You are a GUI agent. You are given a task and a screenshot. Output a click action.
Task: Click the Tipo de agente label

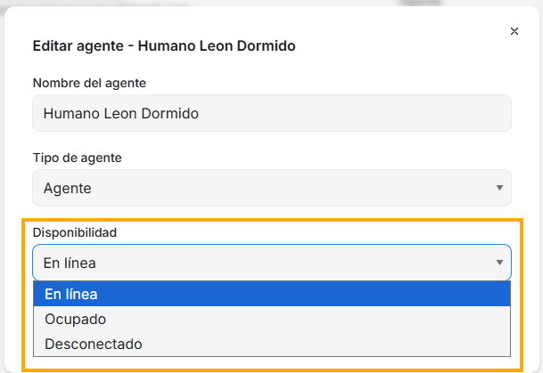tap(78, 158)
